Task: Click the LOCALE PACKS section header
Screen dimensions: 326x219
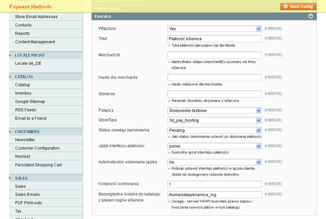Action: pos(46,55)
